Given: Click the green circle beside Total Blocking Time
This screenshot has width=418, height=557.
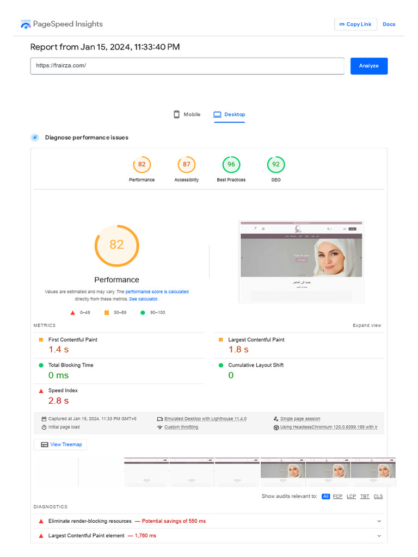Looking at the screenshot, I should pyautogui.click(x=41, y=365).
